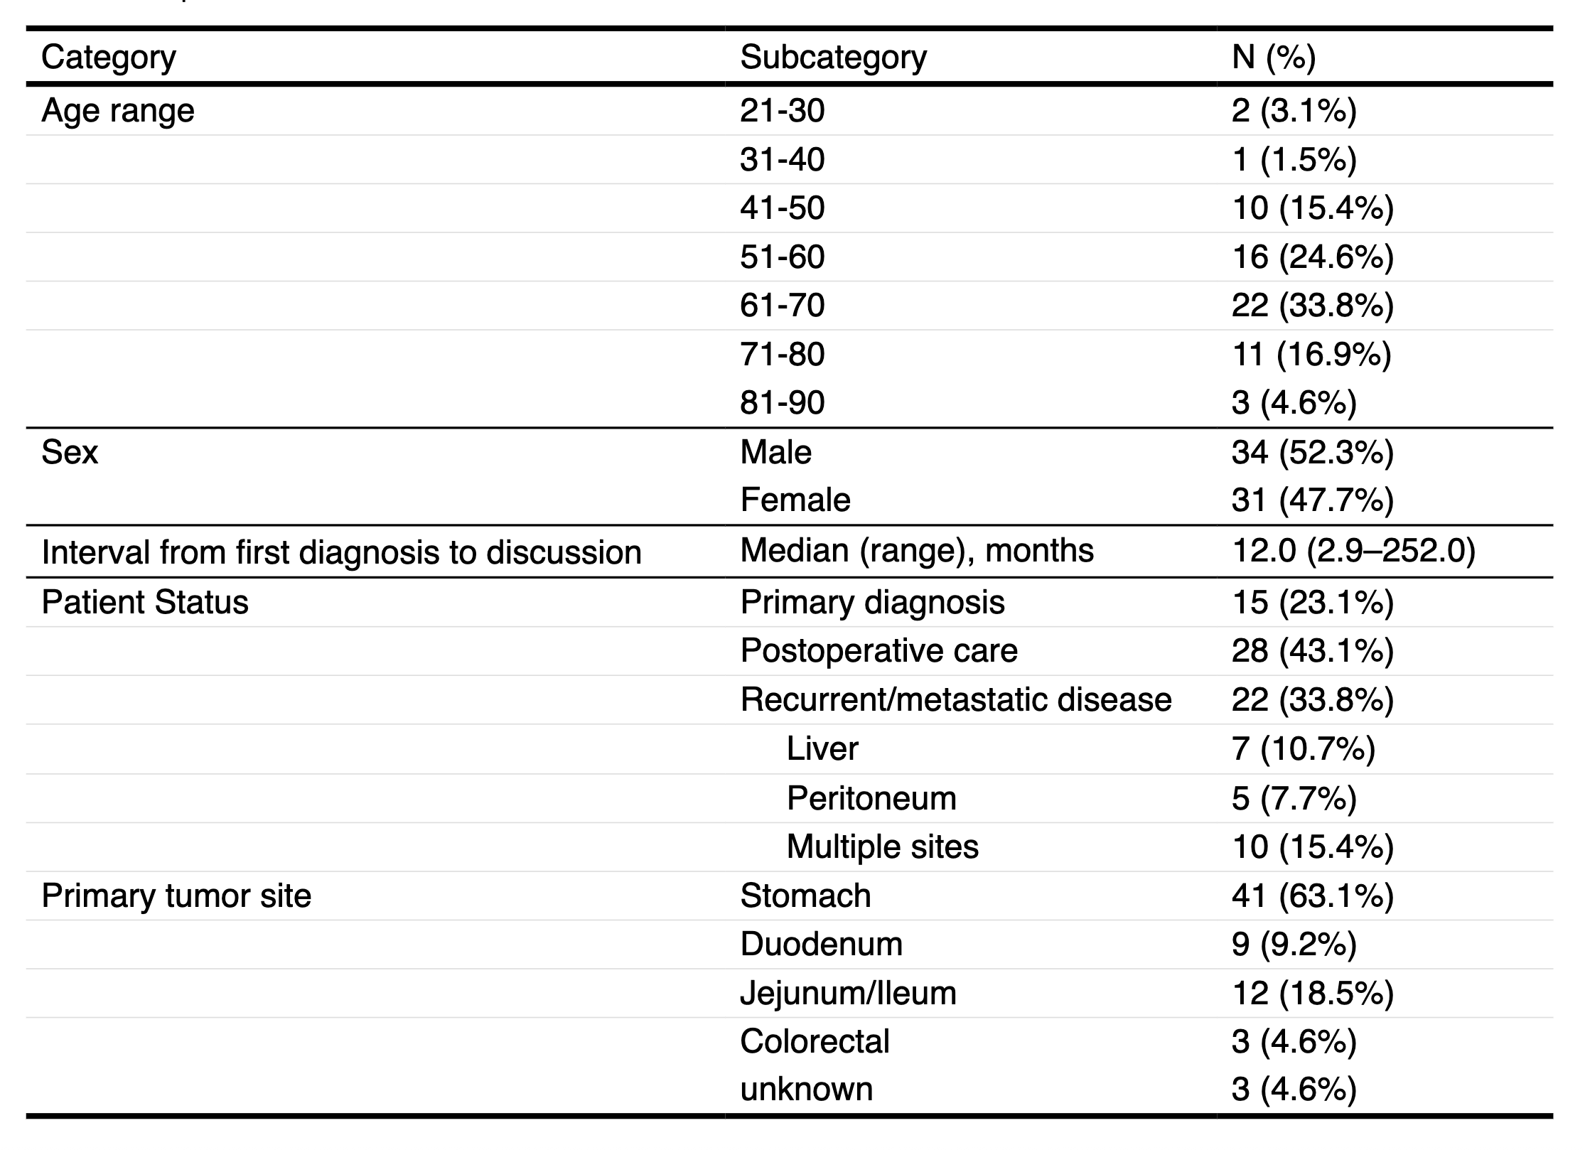Click the Subcategory column header
Image resolution: width=1585 pixels, height=1150 pixels.
833,57
